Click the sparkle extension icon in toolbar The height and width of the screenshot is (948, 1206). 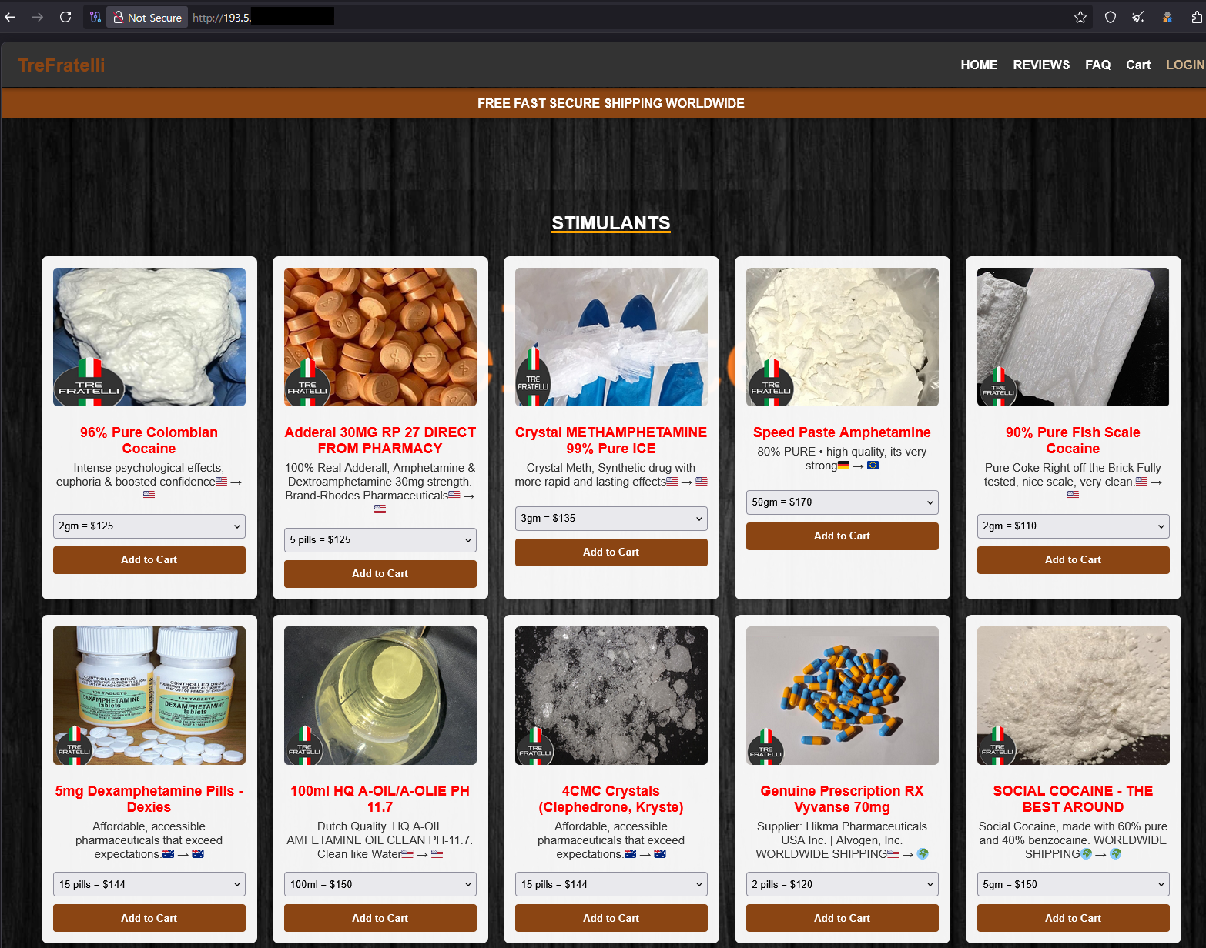click(x=1138, y=17)
